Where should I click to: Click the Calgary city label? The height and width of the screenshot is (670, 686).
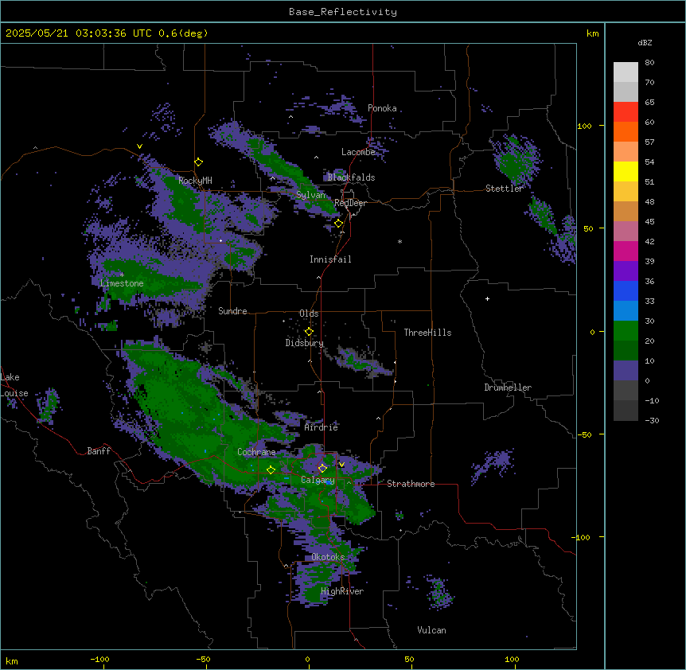[318, 480]
